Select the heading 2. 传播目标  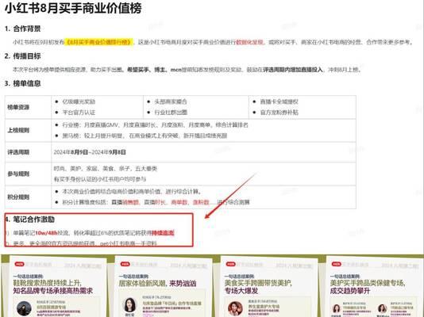pos(23,56)
